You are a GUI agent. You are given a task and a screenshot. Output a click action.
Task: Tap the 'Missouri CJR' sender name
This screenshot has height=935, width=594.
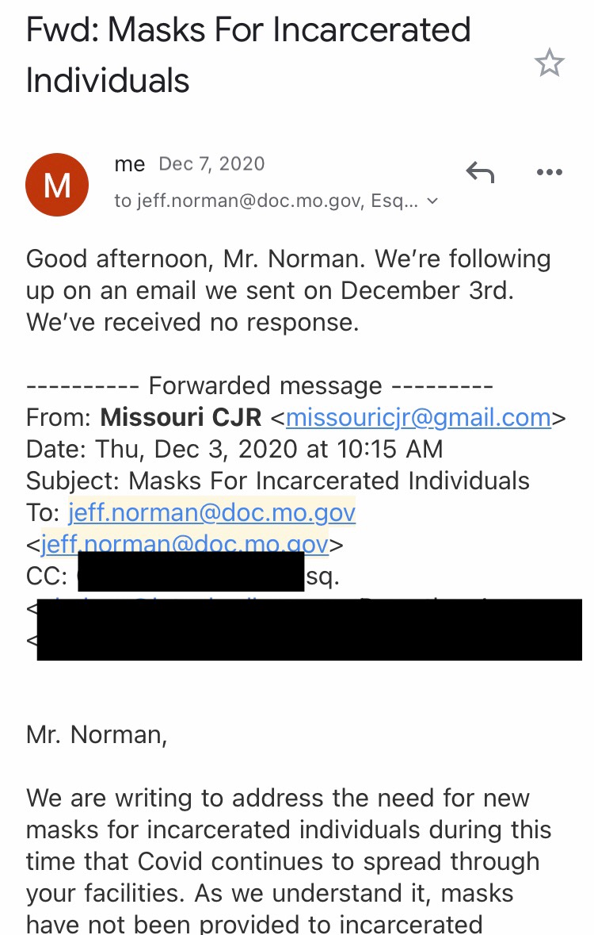(x=181, y=417)
